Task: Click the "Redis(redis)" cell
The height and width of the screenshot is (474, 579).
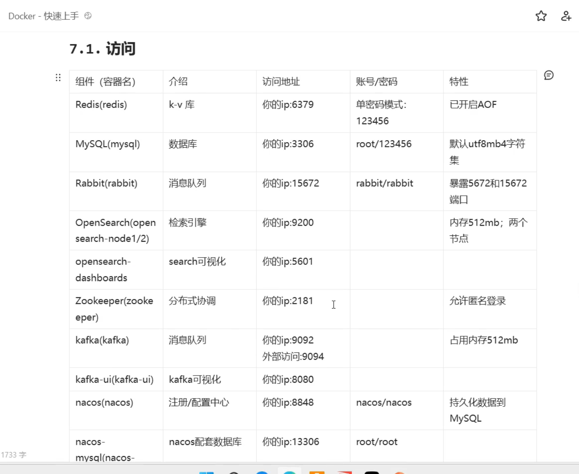Action: (x=116, y=113)
